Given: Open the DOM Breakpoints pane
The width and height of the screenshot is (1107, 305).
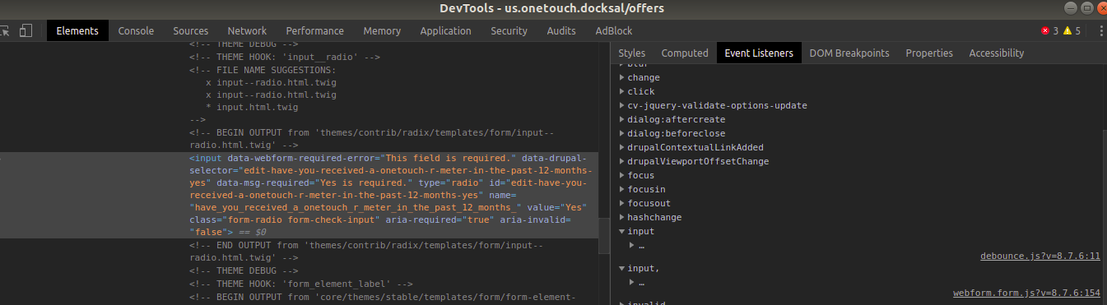Looking at the screenshot, I should click(x=849, y=53).
